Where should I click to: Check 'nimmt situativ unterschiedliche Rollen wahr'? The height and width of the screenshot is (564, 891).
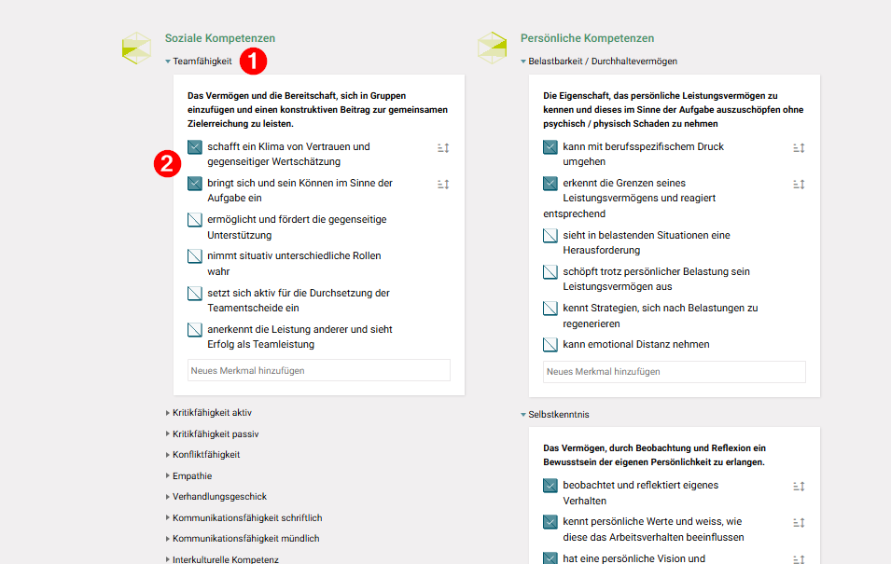(195, 256)
